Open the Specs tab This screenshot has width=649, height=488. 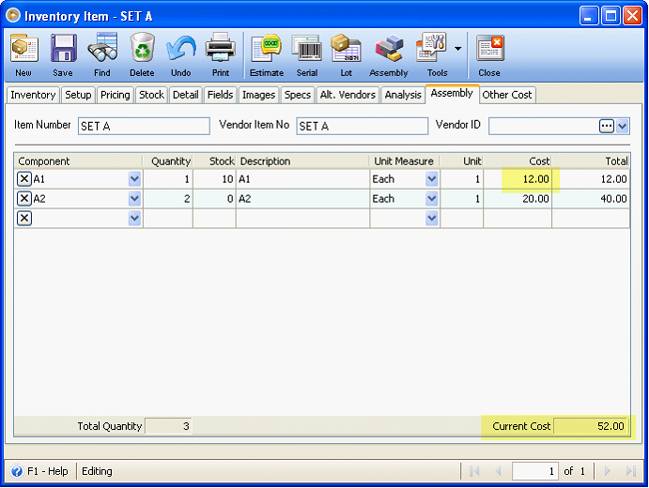pyautogui.click(x=298, y=95)
